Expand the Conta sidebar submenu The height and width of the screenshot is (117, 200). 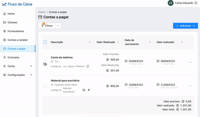[17, 66]
